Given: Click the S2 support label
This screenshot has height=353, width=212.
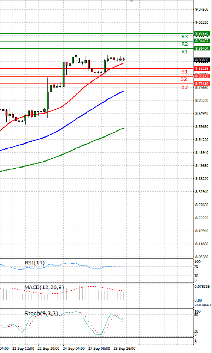Looking at the screenshot, I should pyautogui.click(x=184, y=79).
